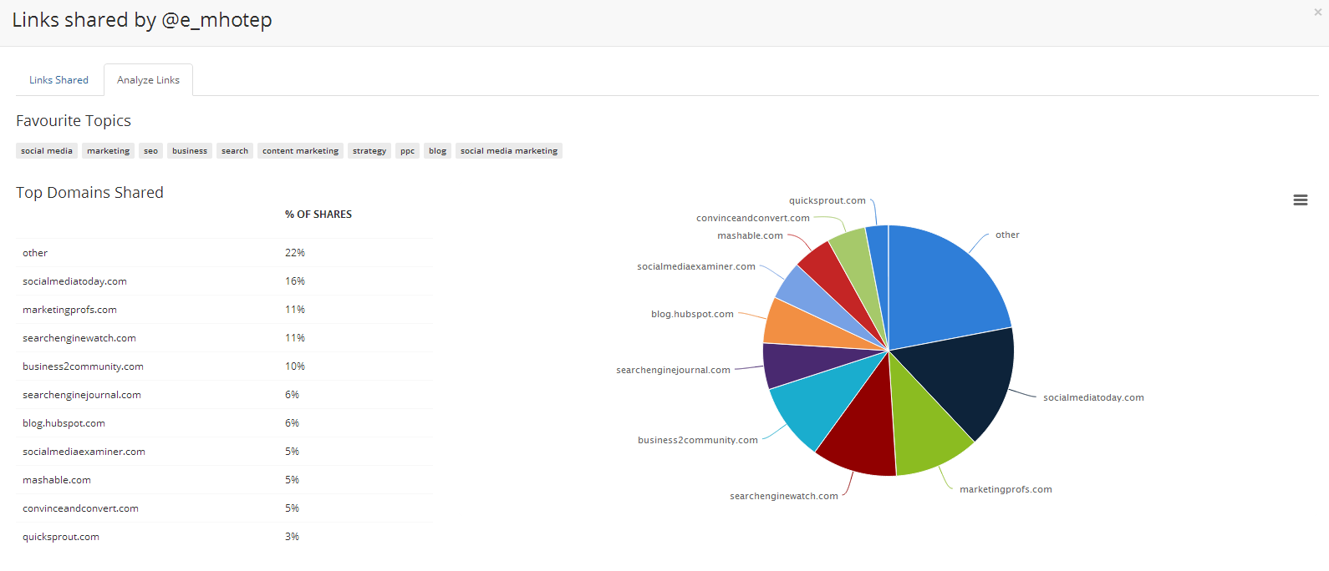Select the 'seo' topic tag
This screenshot has height=571, width=1329.
coord(150,151)
